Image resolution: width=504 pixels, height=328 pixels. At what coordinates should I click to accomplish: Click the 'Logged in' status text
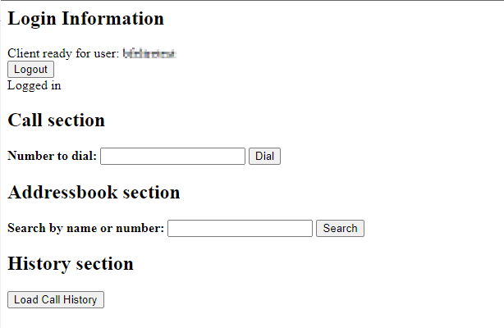coord(34,85)
